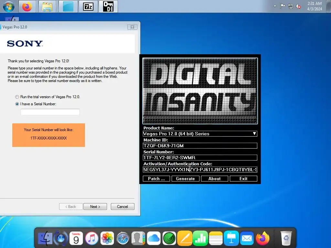Exit the Digital Insanity keygen
The image size is (331, 248).
click(243, 179)
